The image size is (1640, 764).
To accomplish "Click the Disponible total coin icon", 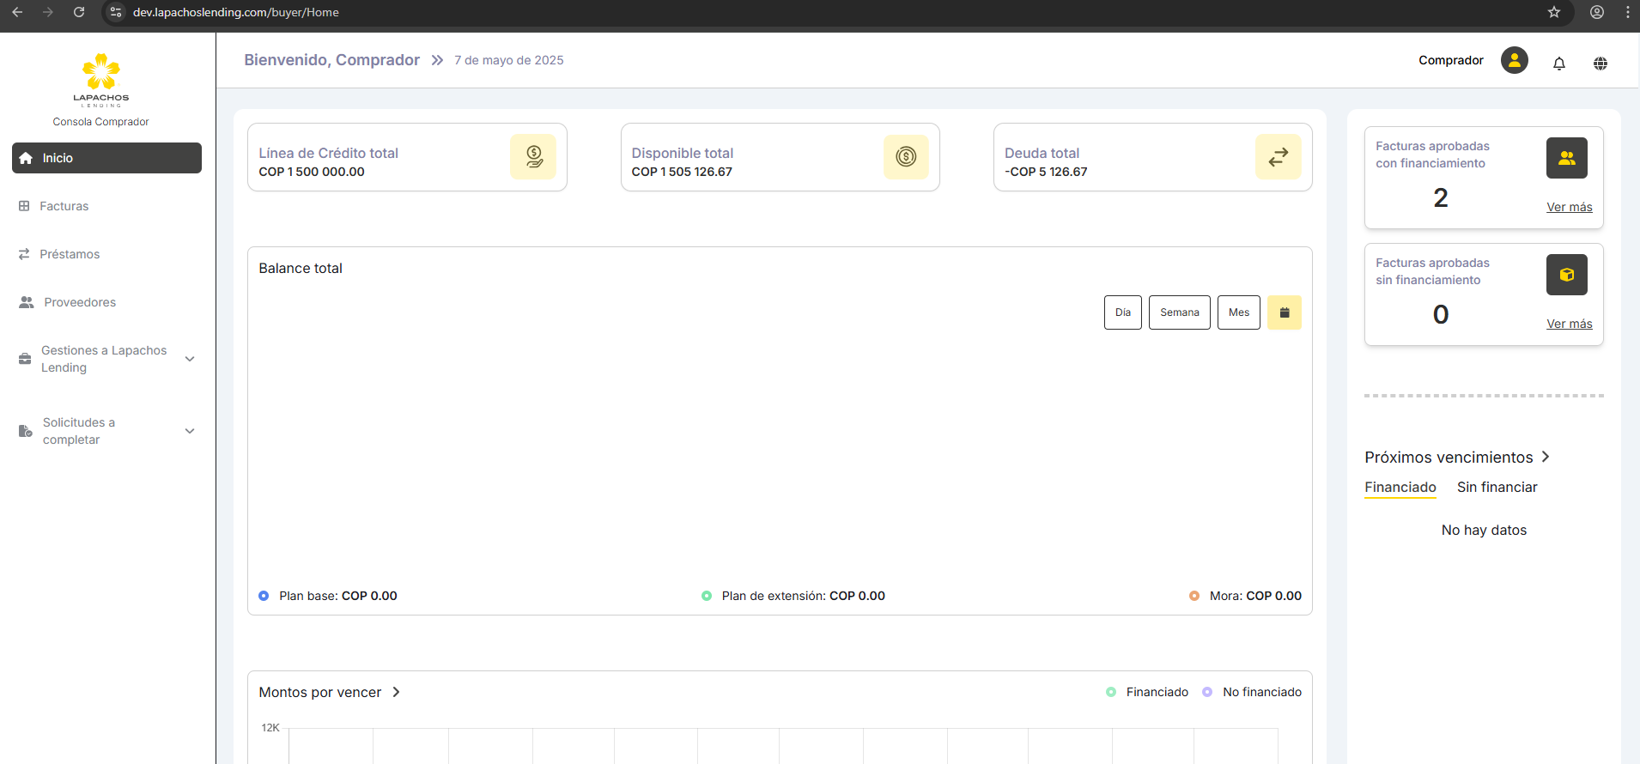I will click(906, 157).
